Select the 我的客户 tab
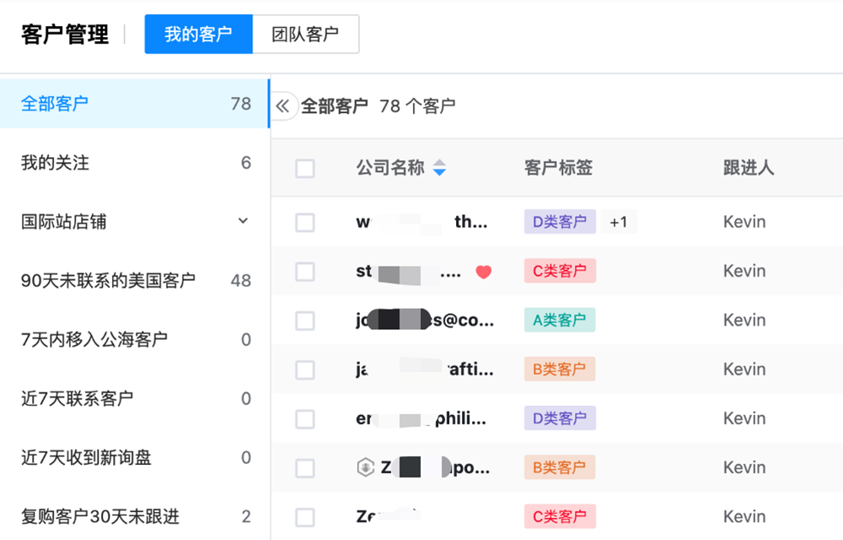The image size is (843, 540). pos(198,35)
